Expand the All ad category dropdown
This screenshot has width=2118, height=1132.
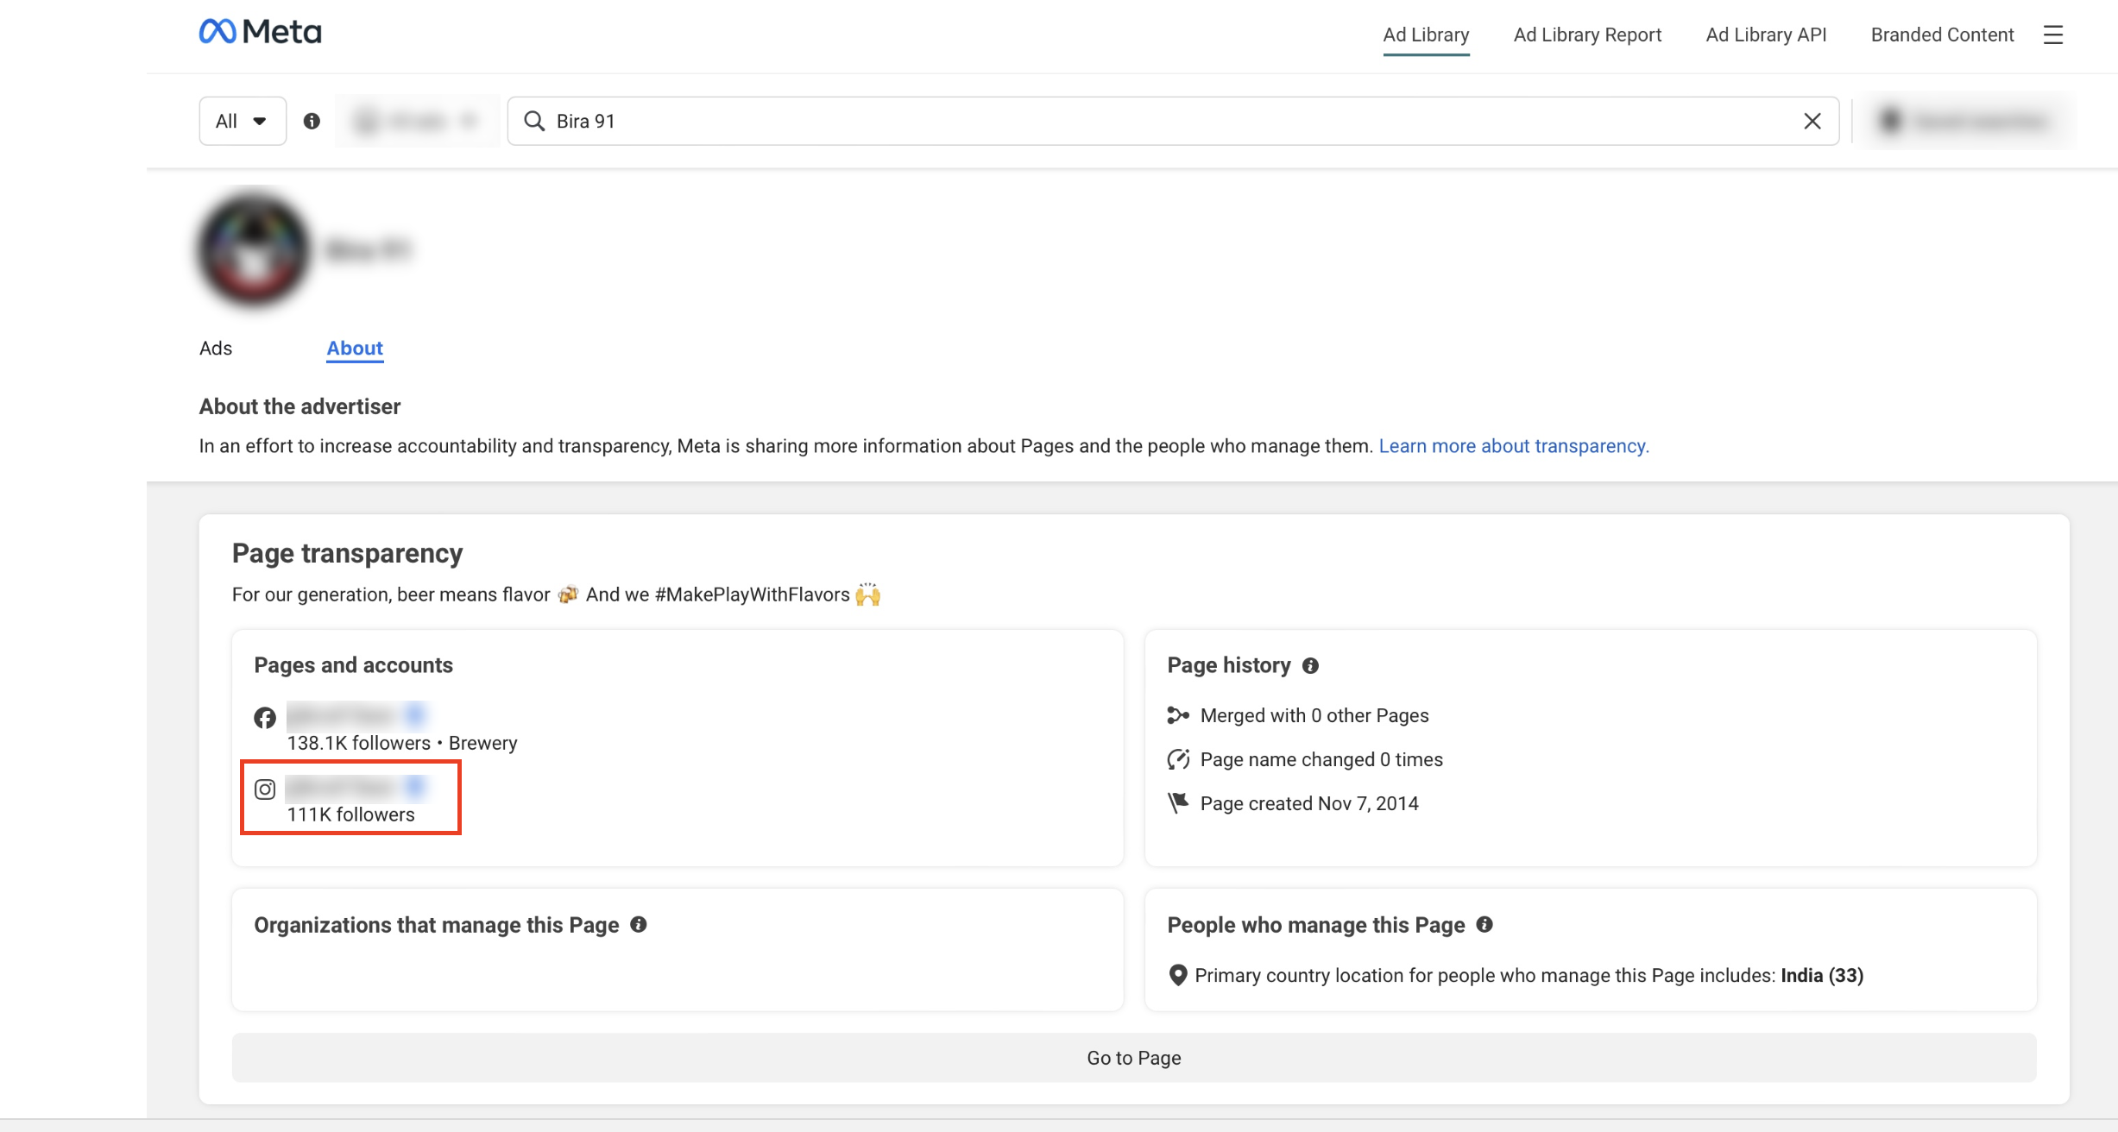(x=243, y=121)
